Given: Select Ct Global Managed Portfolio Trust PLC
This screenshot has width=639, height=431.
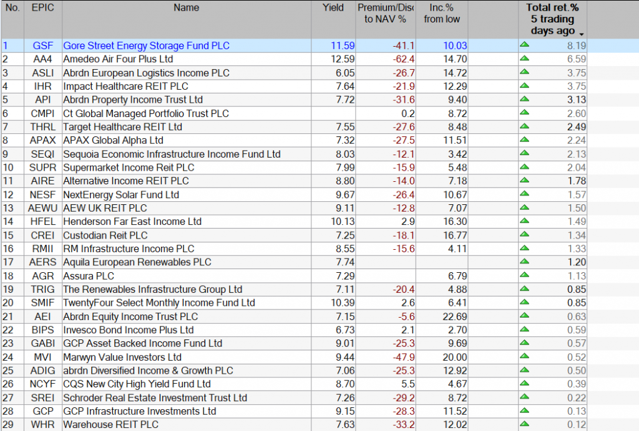Looking at the screenshot, I should [146, 113].
